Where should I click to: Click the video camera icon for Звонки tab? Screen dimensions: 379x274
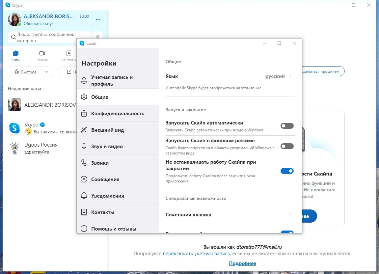coord(42,53)
